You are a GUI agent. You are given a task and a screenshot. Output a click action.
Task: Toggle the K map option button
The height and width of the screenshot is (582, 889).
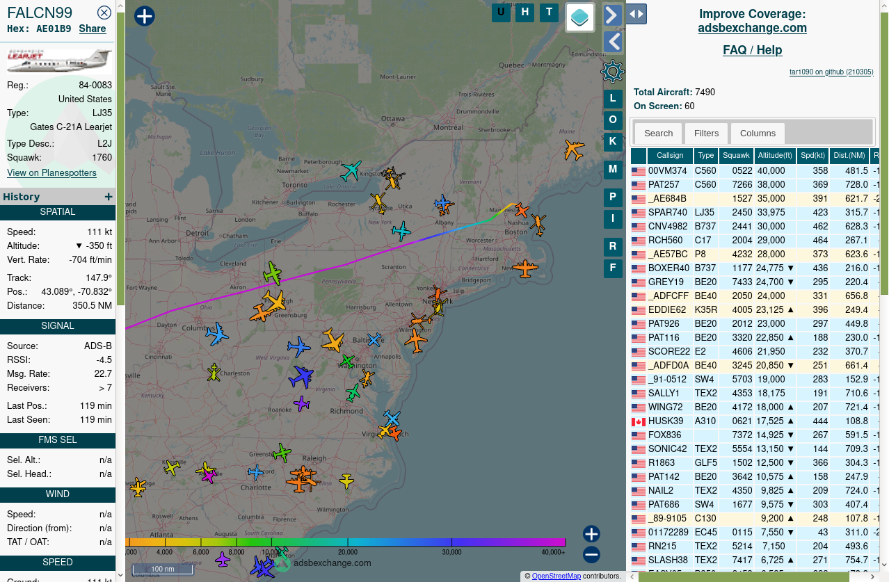click(613, 141)
